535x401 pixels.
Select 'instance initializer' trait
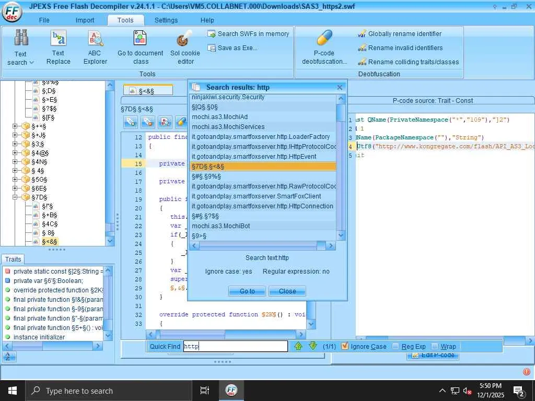click(x=39, y=337)
